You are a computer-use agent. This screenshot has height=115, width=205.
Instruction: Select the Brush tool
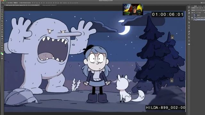coord(2,23)
